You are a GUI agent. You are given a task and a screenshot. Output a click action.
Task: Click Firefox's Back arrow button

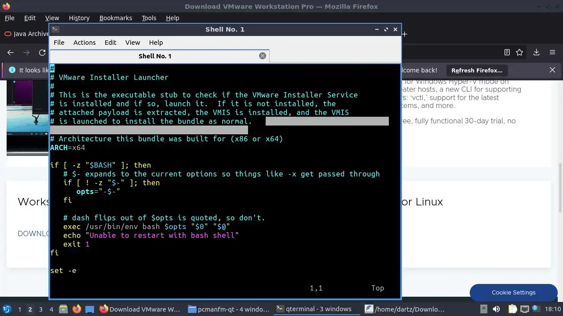[x=11, y=52]
